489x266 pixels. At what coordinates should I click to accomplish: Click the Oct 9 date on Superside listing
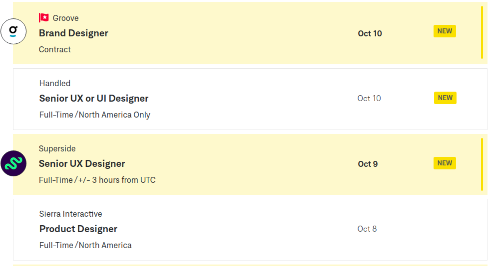pos(368,164)
